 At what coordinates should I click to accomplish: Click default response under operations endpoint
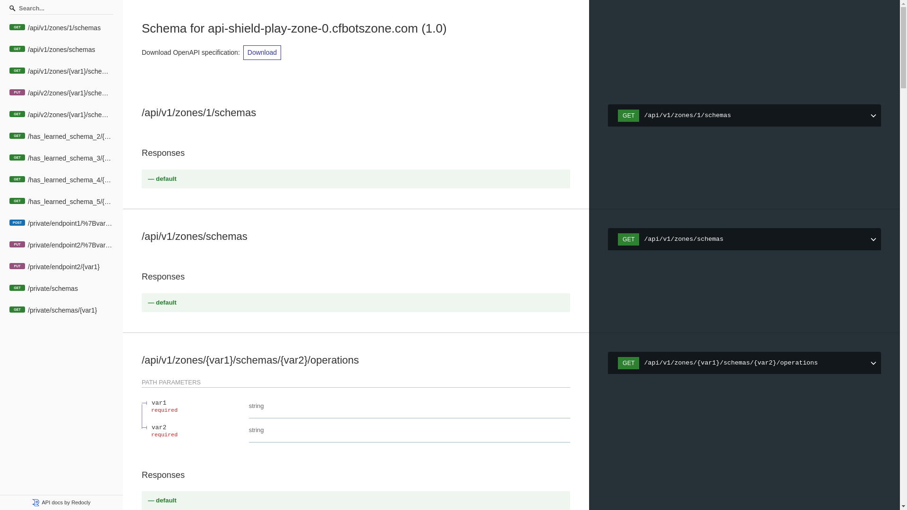(x=356, y=501)
